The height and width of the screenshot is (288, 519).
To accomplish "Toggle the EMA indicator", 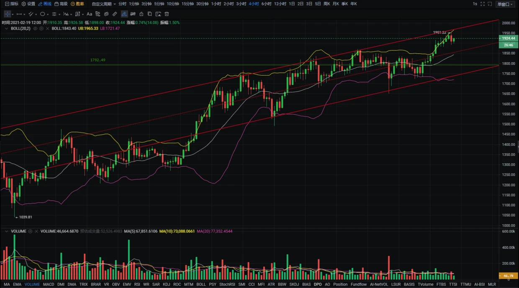I will [x=17, y=284].
